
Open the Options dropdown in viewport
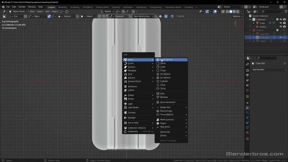[238, 16]
